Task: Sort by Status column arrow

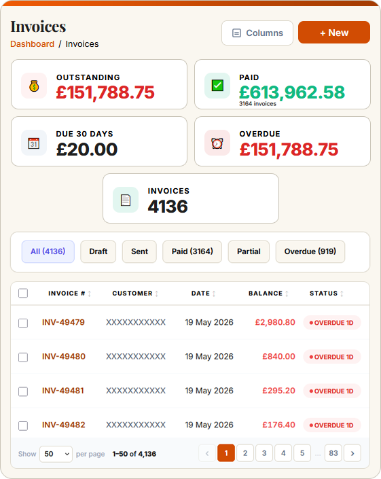Action: pyautogui.click(x=342, y=294)
